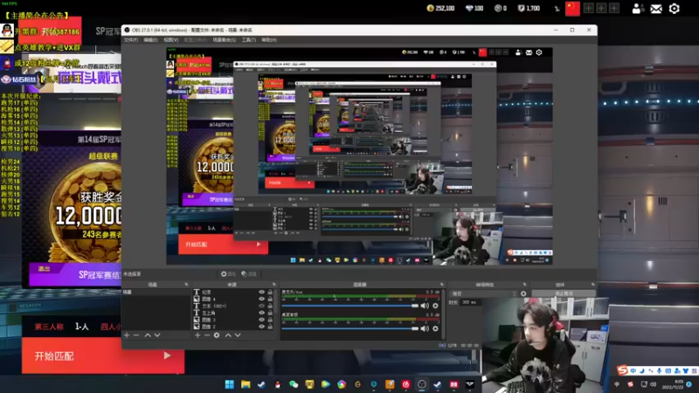The image size is (699, 393).
Task: Move source up with arrow icon
Action: click(228, 335)
